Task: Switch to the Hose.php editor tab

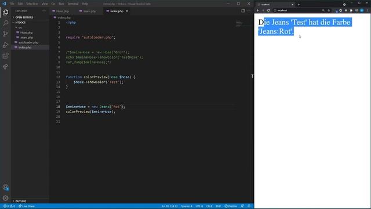Action: pyautogui.click(x=62, y=11)
